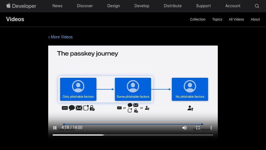Click the Videos heading
Screen dimensions: 266x150
(15, 19)
